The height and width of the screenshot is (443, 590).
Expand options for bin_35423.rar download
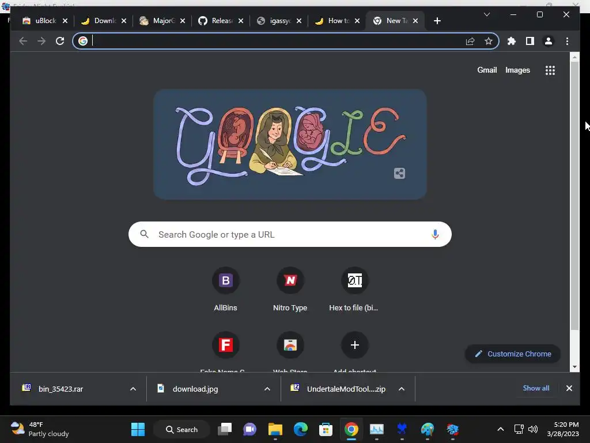coord(133,389)
